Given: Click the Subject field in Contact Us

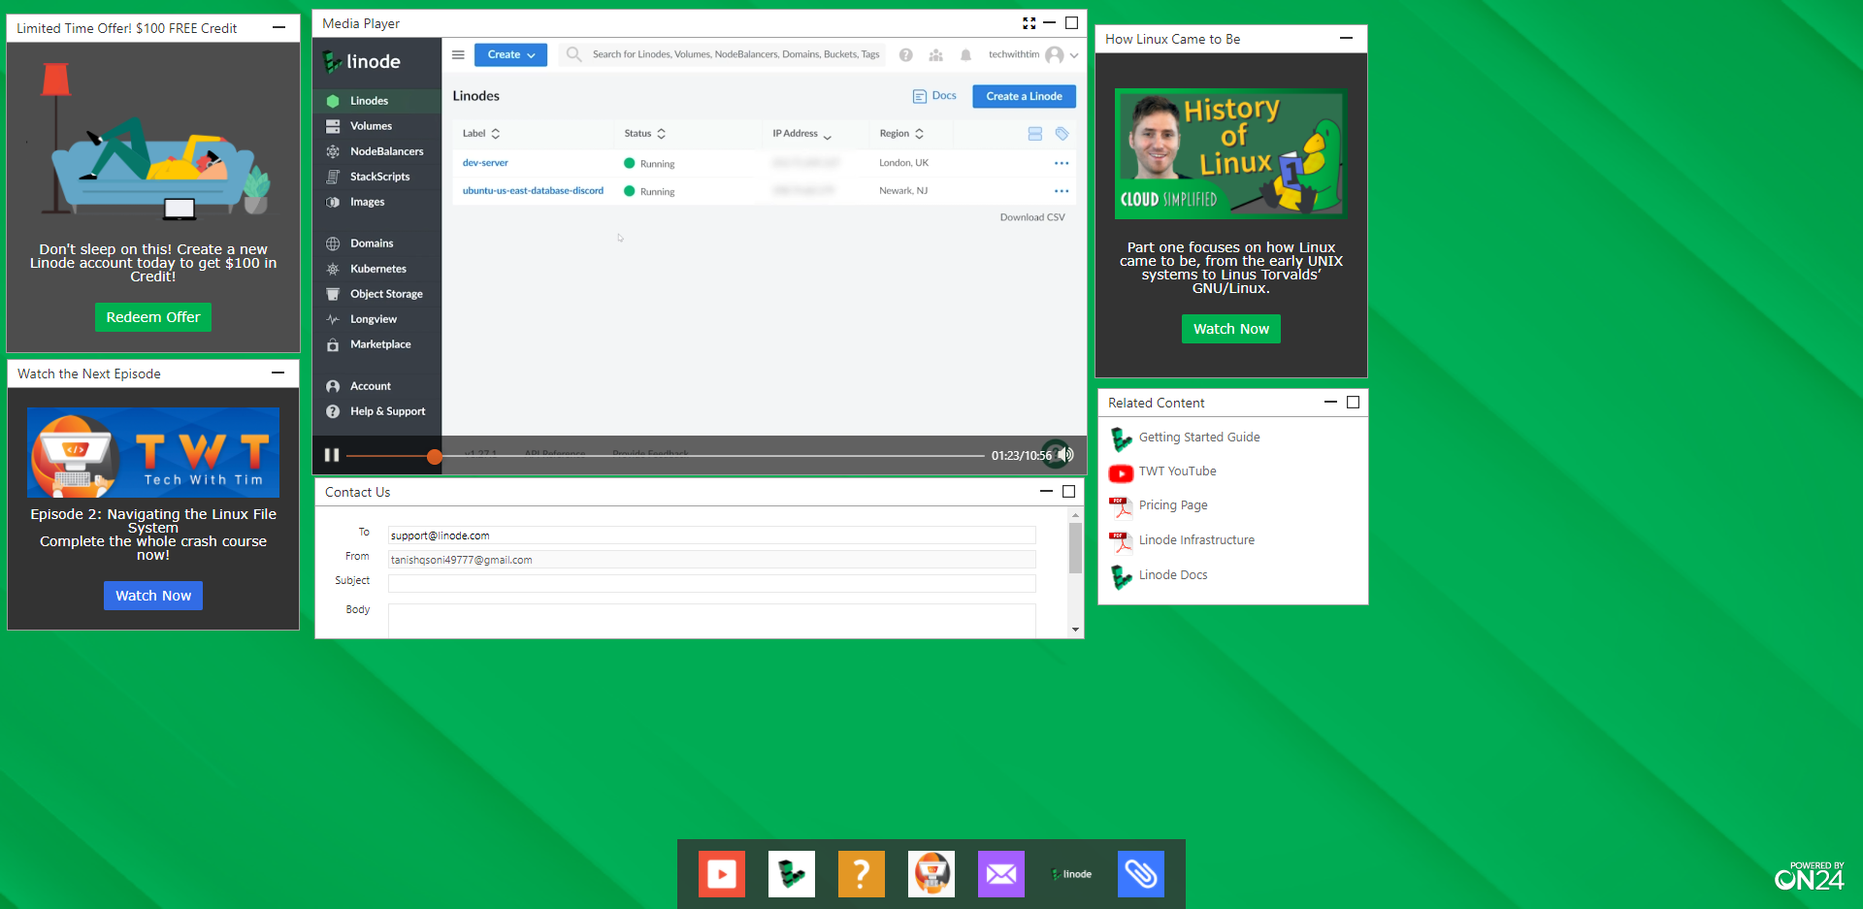Looking at the screenshot, I should coord(712,583).
